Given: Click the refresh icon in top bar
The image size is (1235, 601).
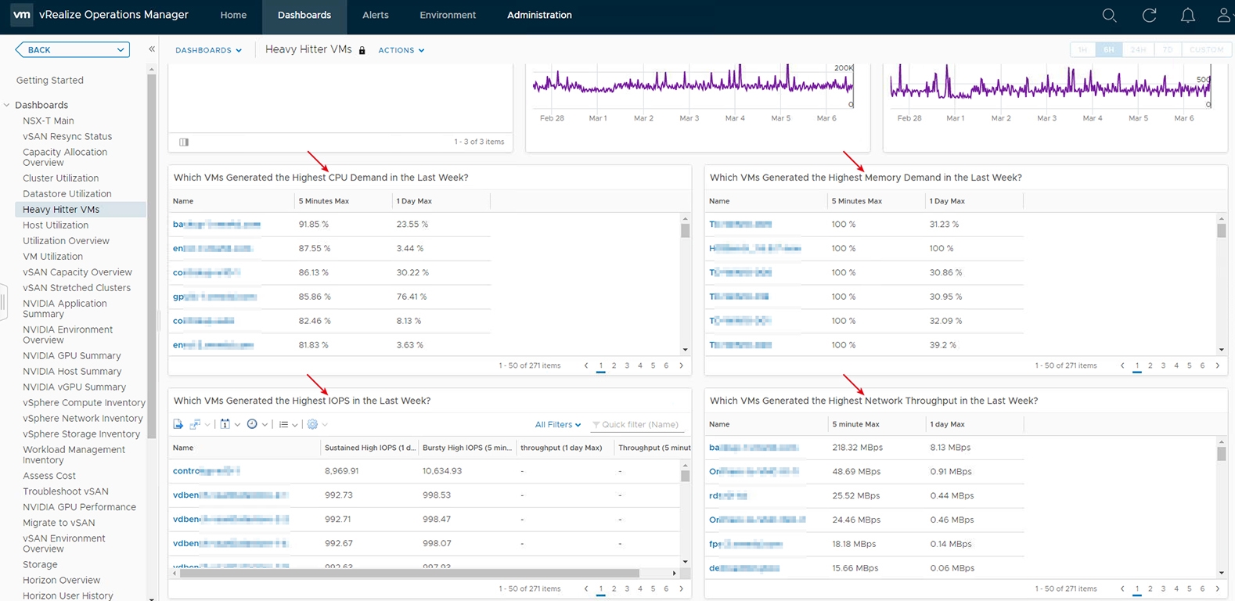Looking at the screenshot, I should pyautogui.click(x=1149, y=15).
